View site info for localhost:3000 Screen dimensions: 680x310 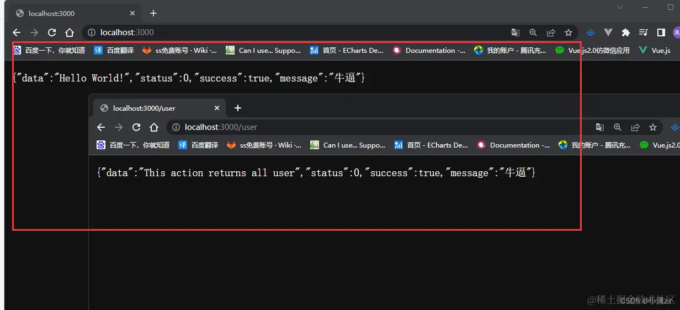92,32
